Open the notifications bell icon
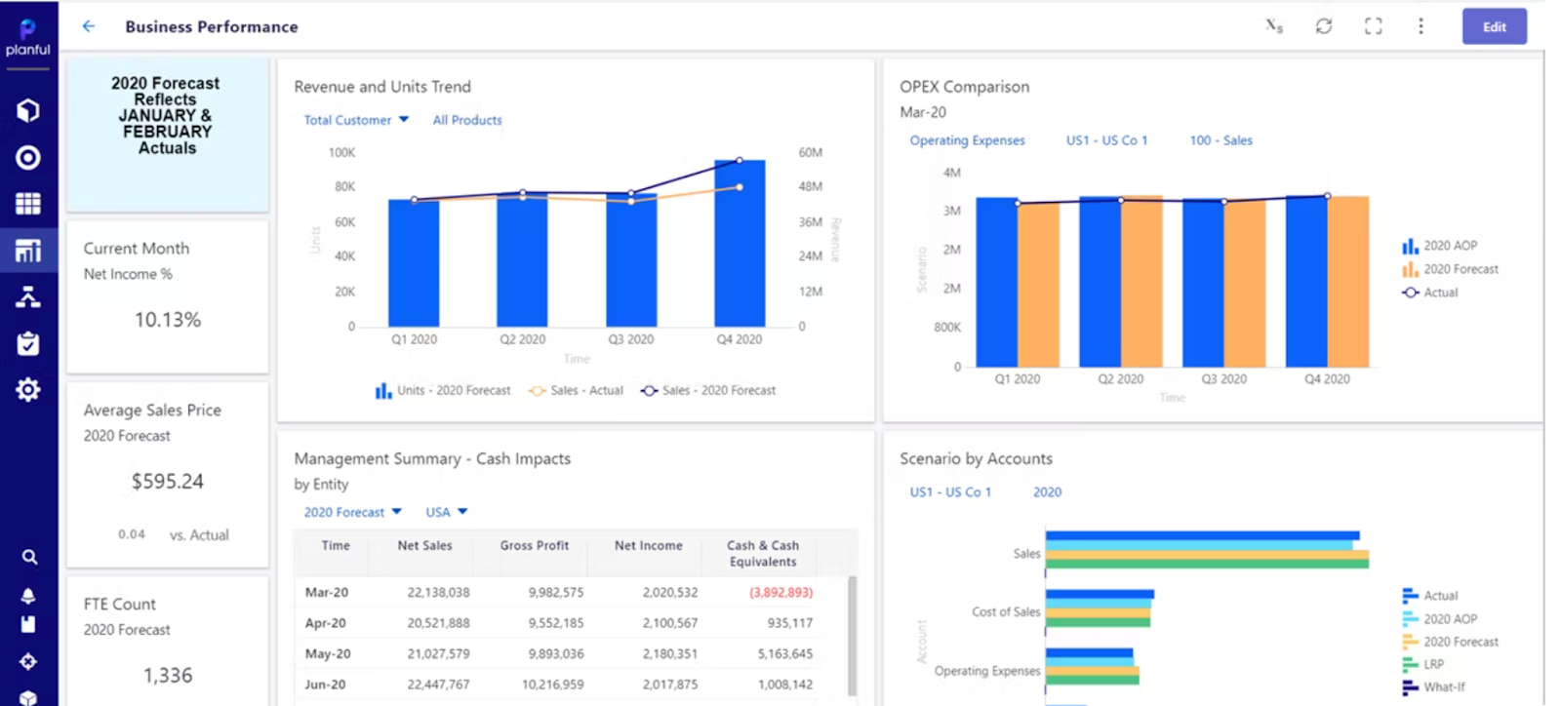The image size is (1561, 706). [28, 595]
